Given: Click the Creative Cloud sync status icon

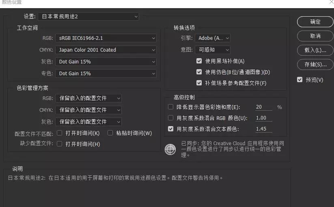Looking at the screenshot, I should (x=170, y=149).
